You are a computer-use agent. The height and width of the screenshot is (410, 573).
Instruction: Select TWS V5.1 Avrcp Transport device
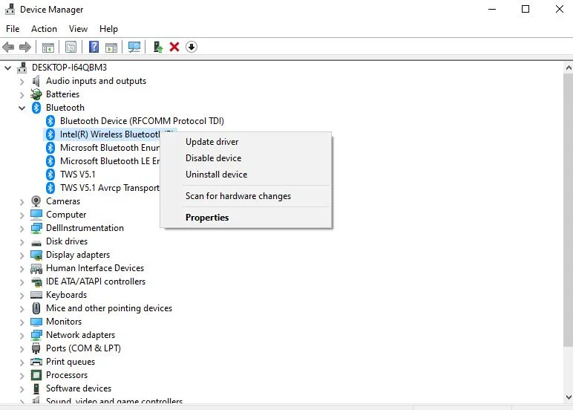tap(110, 188)
